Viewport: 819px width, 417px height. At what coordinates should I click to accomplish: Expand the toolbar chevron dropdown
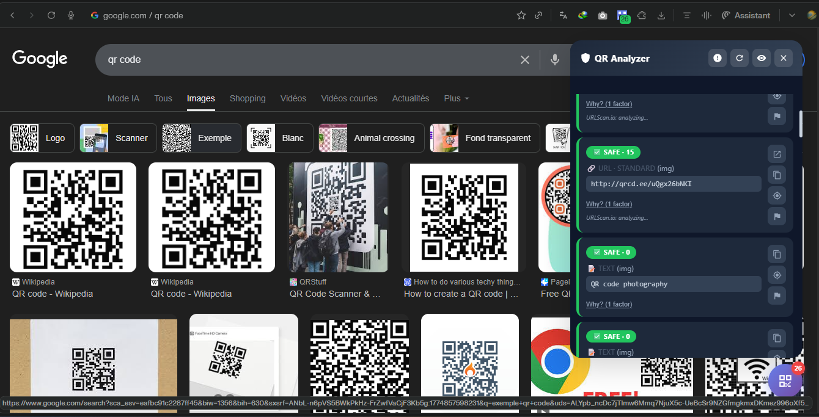coord(792,15)
